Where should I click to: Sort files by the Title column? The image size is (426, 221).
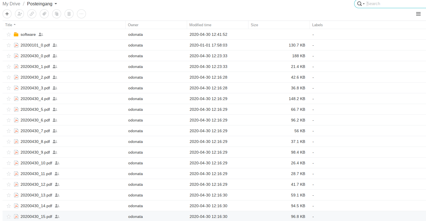(x=8, y=25)
